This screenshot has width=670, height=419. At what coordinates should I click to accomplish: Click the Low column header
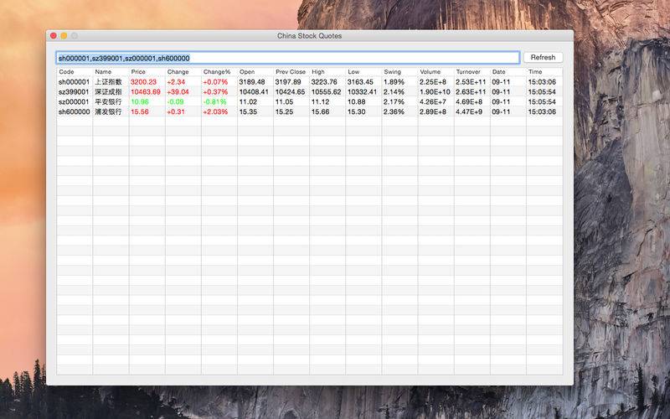click(x=363, y=72)
